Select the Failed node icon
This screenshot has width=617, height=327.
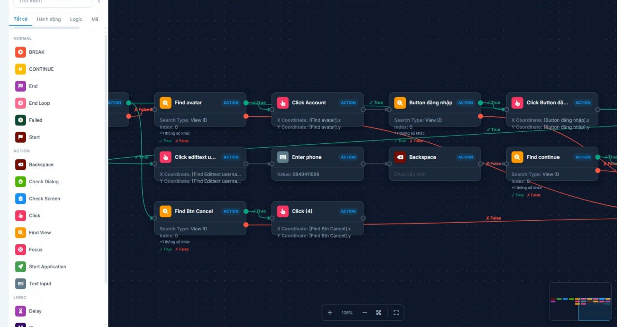[20, 120]
